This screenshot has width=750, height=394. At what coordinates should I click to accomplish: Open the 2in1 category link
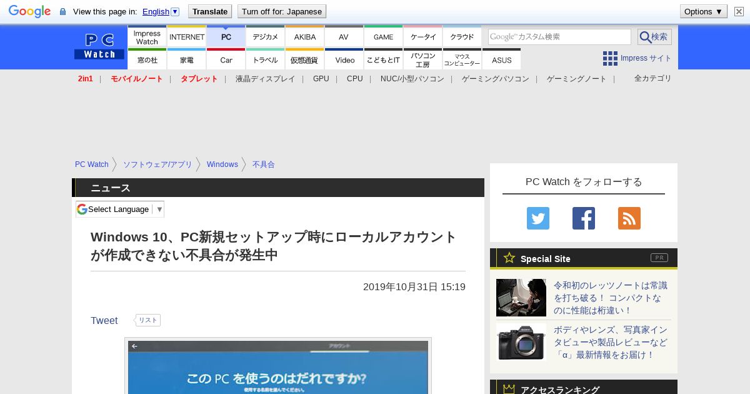tap(85, 79)
